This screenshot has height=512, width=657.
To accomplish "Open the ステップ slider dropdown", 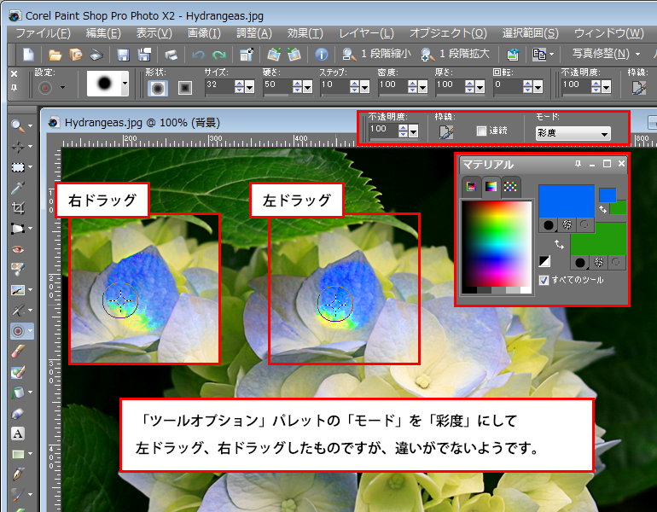I will click(365, 87).
